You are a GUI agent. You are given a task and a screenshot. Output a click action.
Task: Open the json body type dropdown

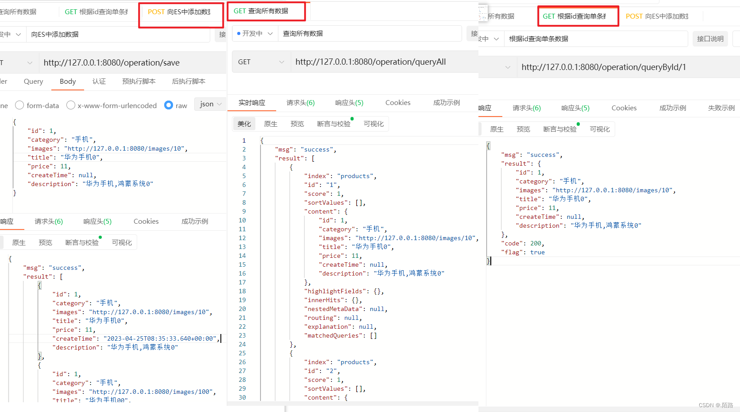click(211, 104)
